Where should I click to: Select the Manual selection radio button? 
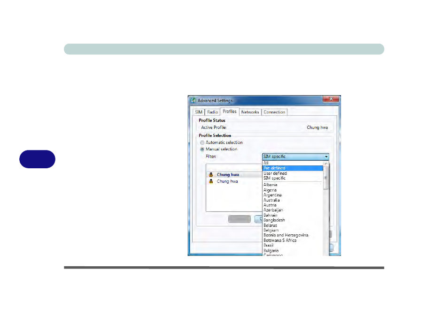(x=202, y=149)
